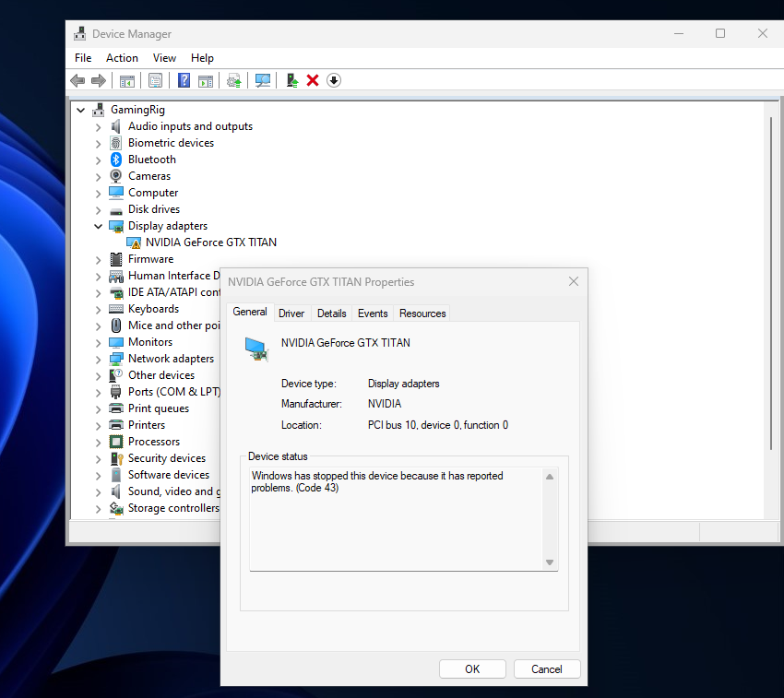Image resolution: width=784 pixels, height=698 pixels.
Task: Click the Firmware chip icon
Action: 116,259
